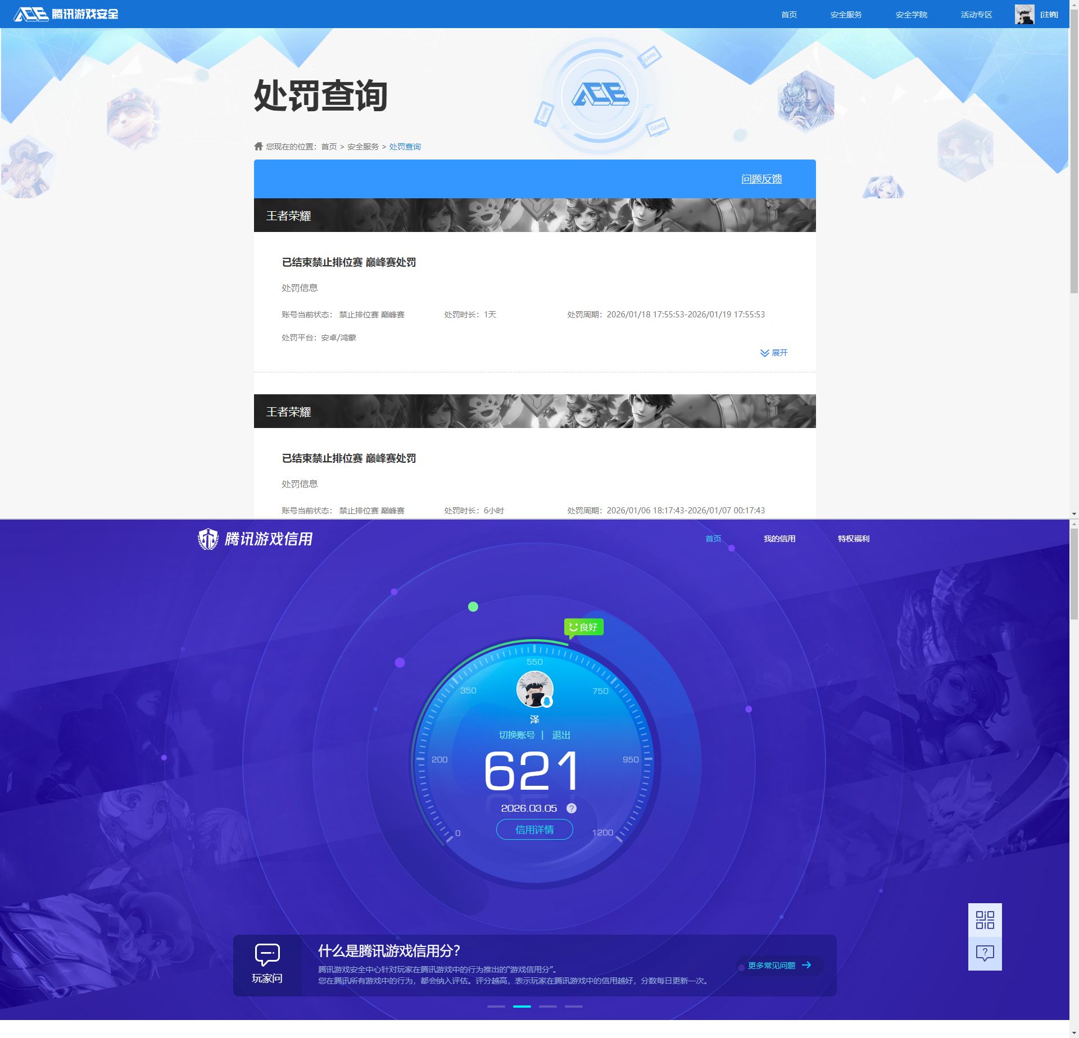The width and height of the screenshot is (1079, 1038).
Task: Click the question mark beside date 2026.03.05
Action: (571, 808)
